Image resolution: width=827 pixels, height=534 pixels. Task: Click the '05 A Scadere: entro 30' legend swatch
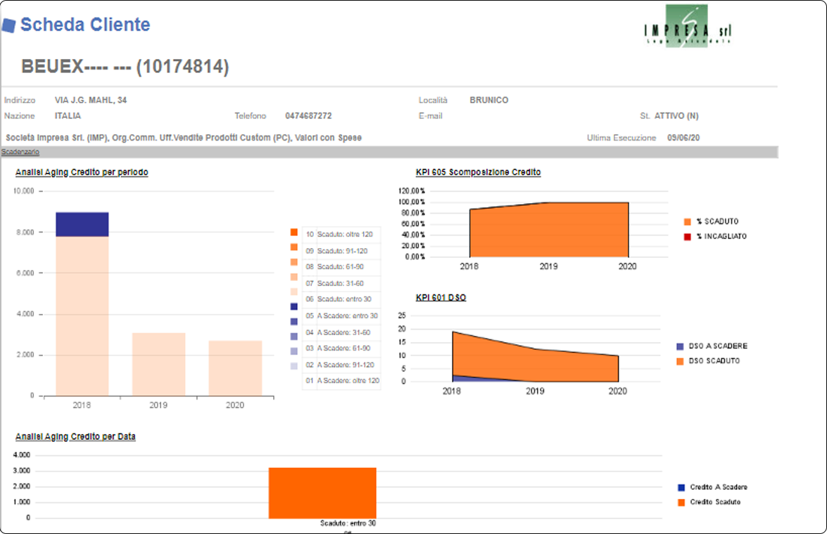294,306
